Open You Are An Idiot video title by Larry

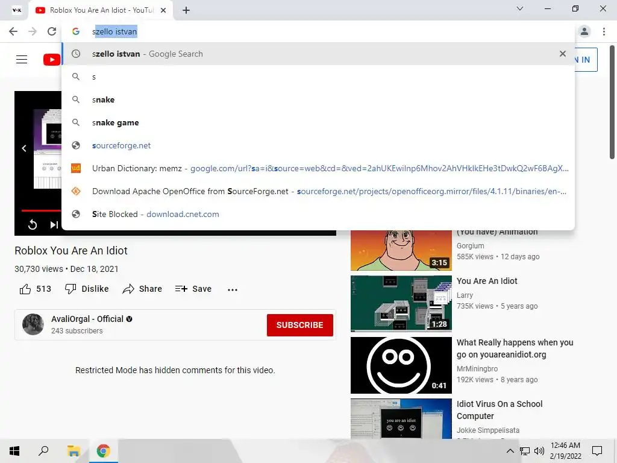click(x=487, y=281)
